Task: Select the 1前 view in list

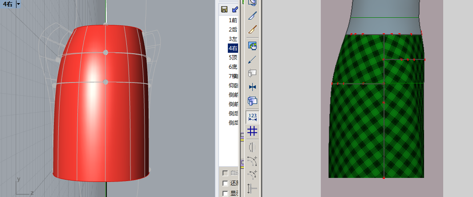Action: (x=233, y=20)
